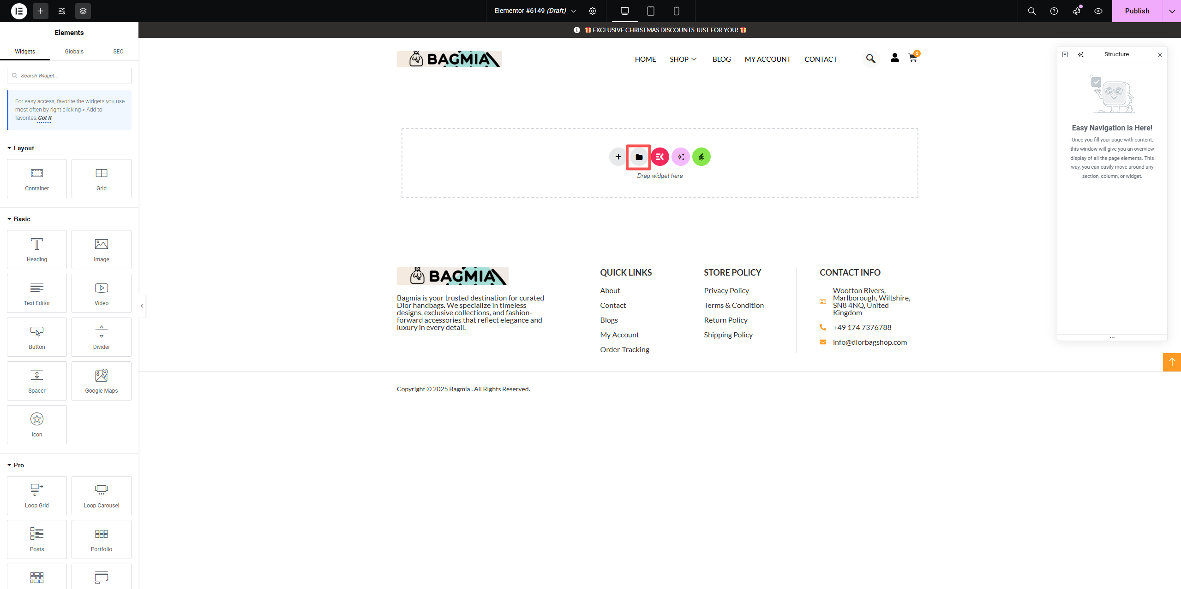Open the Elementor main menu
1181x589 pixels.
pyautogui.click(x=19, y=11)
